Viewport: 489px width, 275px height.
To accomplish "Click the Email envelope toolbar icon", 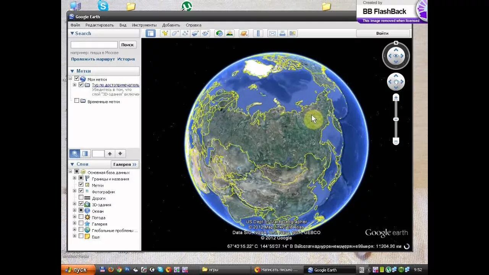I will click(x=272, y=33).
